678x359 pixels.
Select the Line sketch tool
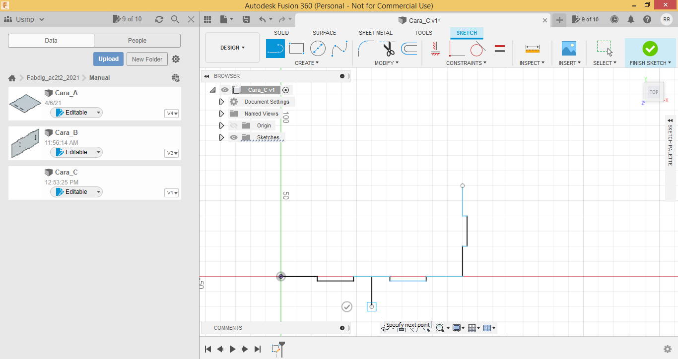point(275,49)
